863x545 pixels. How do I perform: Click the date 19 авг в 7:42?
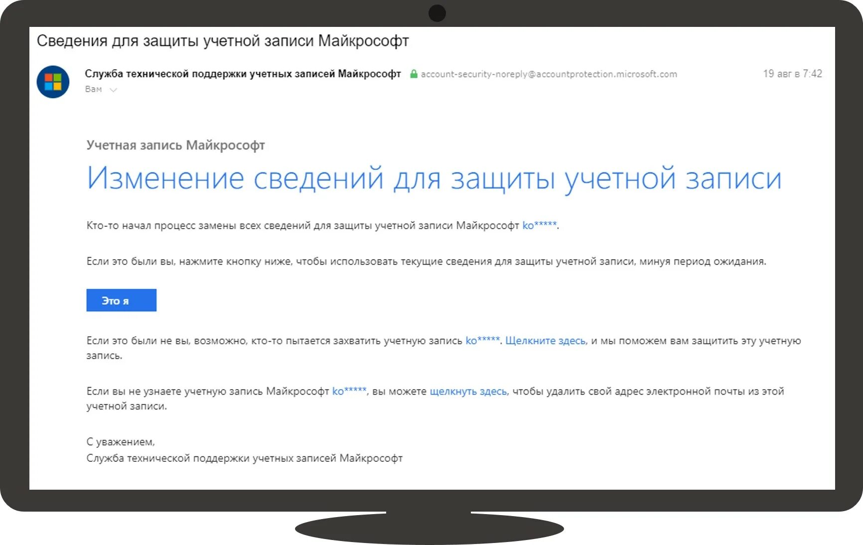tap(792, 74)
